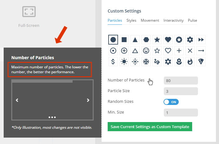Click the 'Random Sizes' setting label
Viewport: 219px width, 144px height.
pos(120,101)
